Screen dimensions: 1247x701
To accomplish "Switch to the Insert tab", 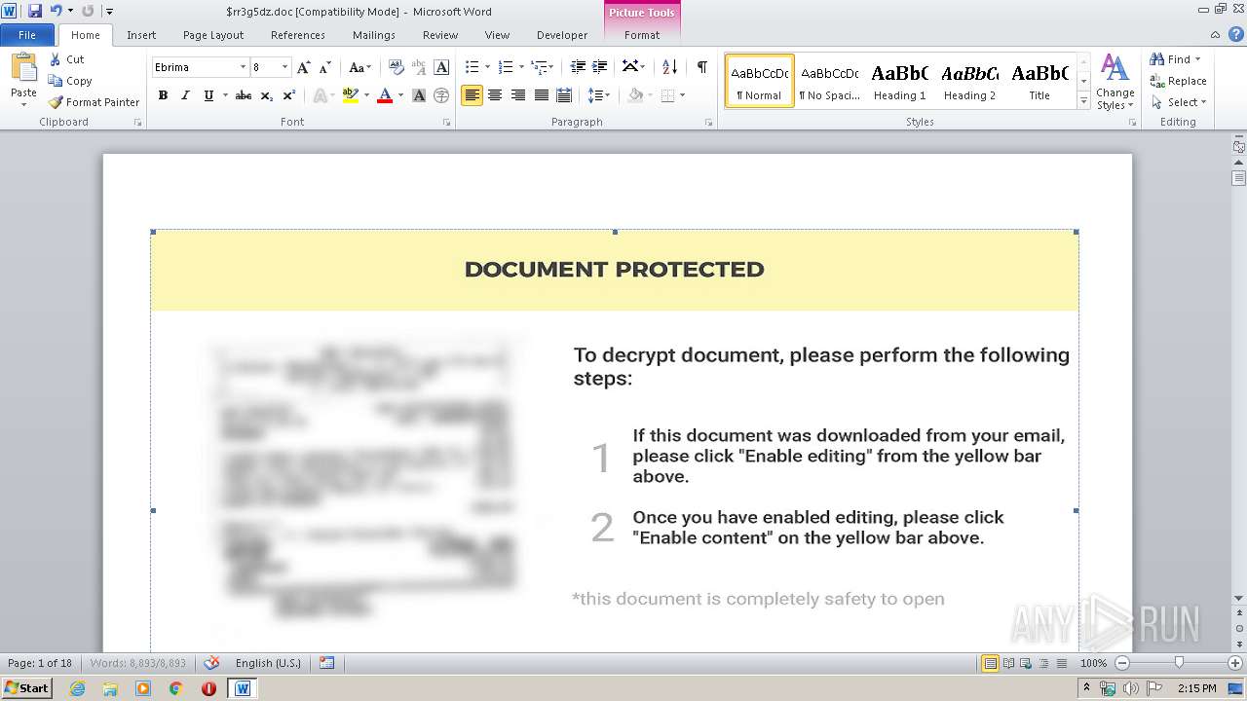I will pyautogui.click(x=141, y=35).
